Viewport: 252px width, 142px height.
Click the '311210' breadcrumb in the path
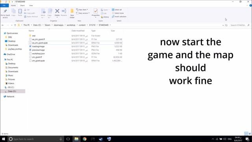(x=92, y=25)
